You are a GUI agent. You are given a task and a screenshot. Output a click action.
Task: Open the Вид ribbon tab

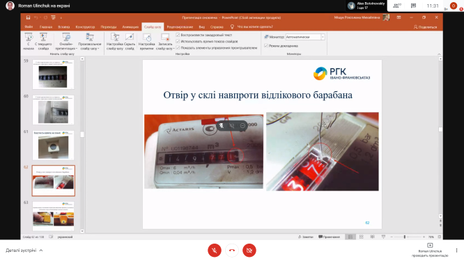tap(202, 27)
